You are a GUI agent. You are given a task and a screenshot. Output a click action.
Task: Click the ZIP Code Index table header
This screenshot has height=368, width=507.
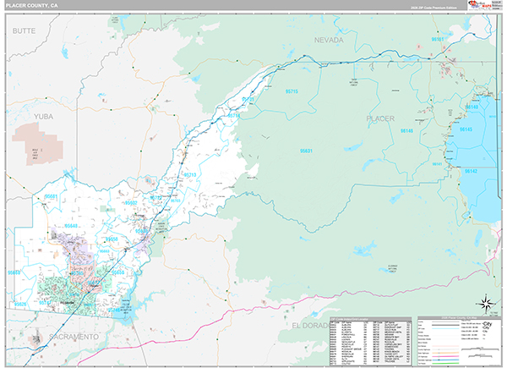click(x=371, y=319)
